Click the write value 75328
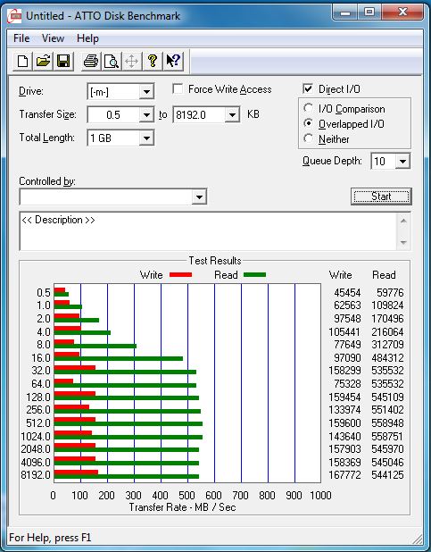Screen dimensions: 431x552 (x=347, y=384)
